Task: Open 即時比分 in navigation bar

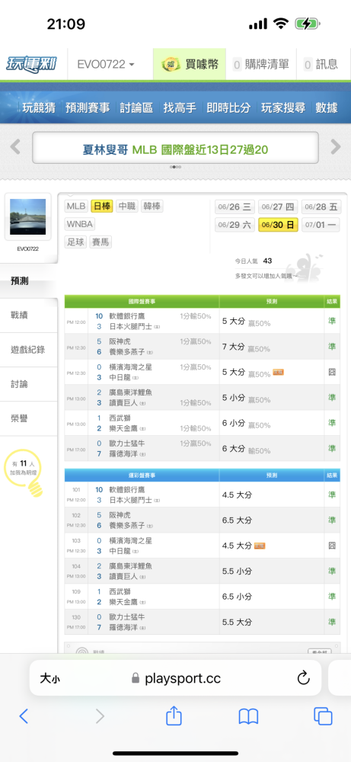Action: coord(228,108)
